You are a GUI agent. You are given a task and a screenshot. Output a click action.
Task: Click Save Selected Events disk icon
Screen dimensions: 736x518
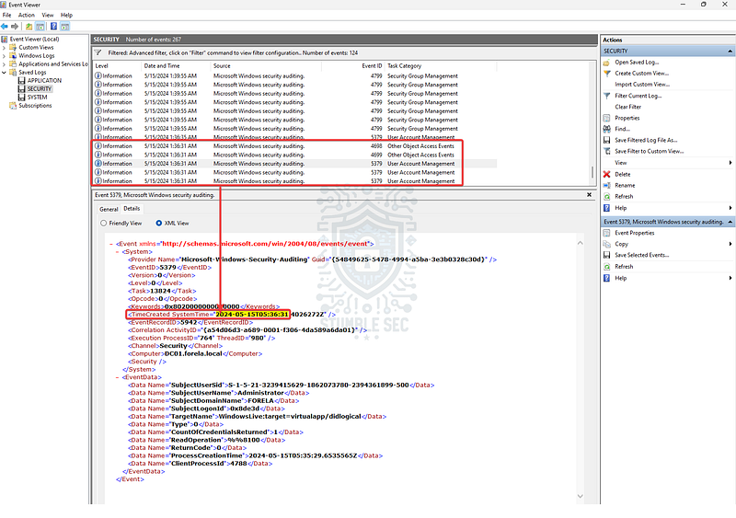(x=606, y=255)
